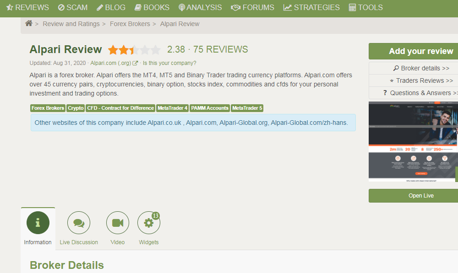Jump to Traders Reviews section

click(413, 80)
